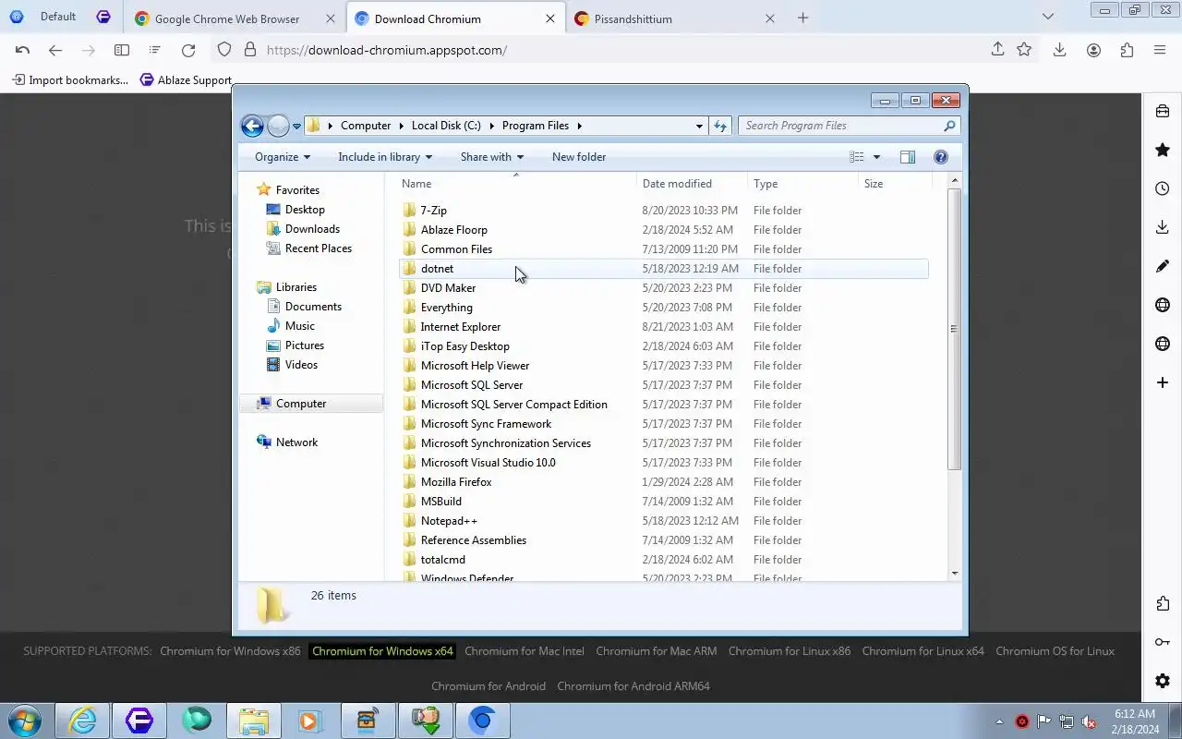Open the Include in library menu
Screen dimensions: 1182x739
pyautogui.click(x=385, y=157)
